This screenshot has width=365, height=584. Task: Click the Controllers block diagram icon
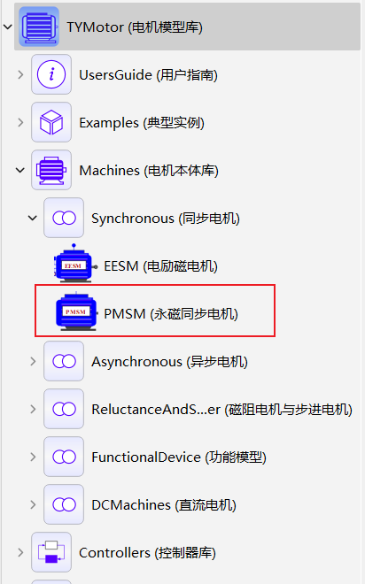point(51,552)
